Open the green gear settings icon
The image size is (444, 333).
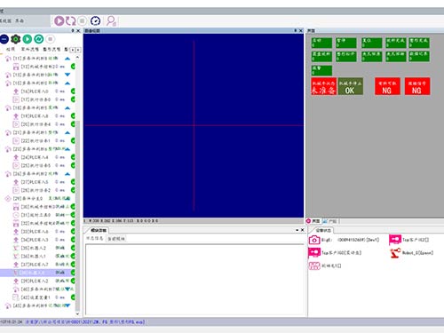16,39
